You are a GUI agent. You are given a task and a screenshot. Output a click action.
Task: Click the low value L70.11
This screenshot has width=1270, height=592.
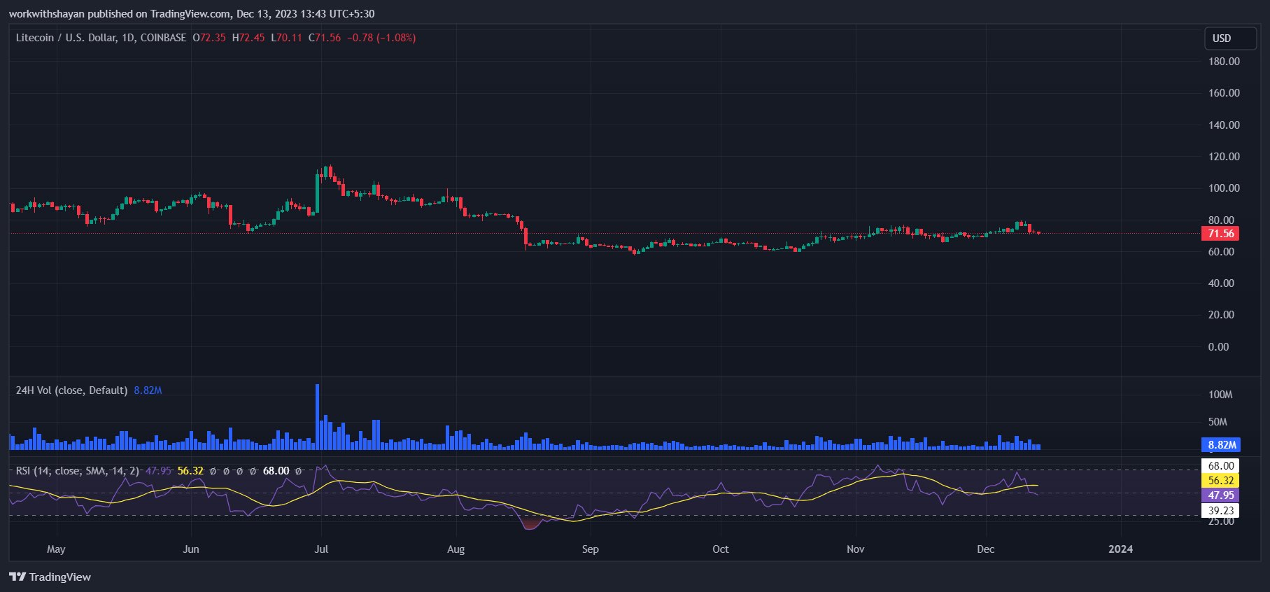tap(286, 38)
